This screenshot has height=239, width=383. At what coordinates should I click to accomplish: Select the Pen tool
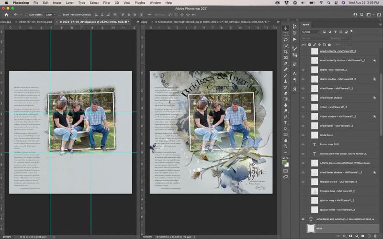(285, 117)
